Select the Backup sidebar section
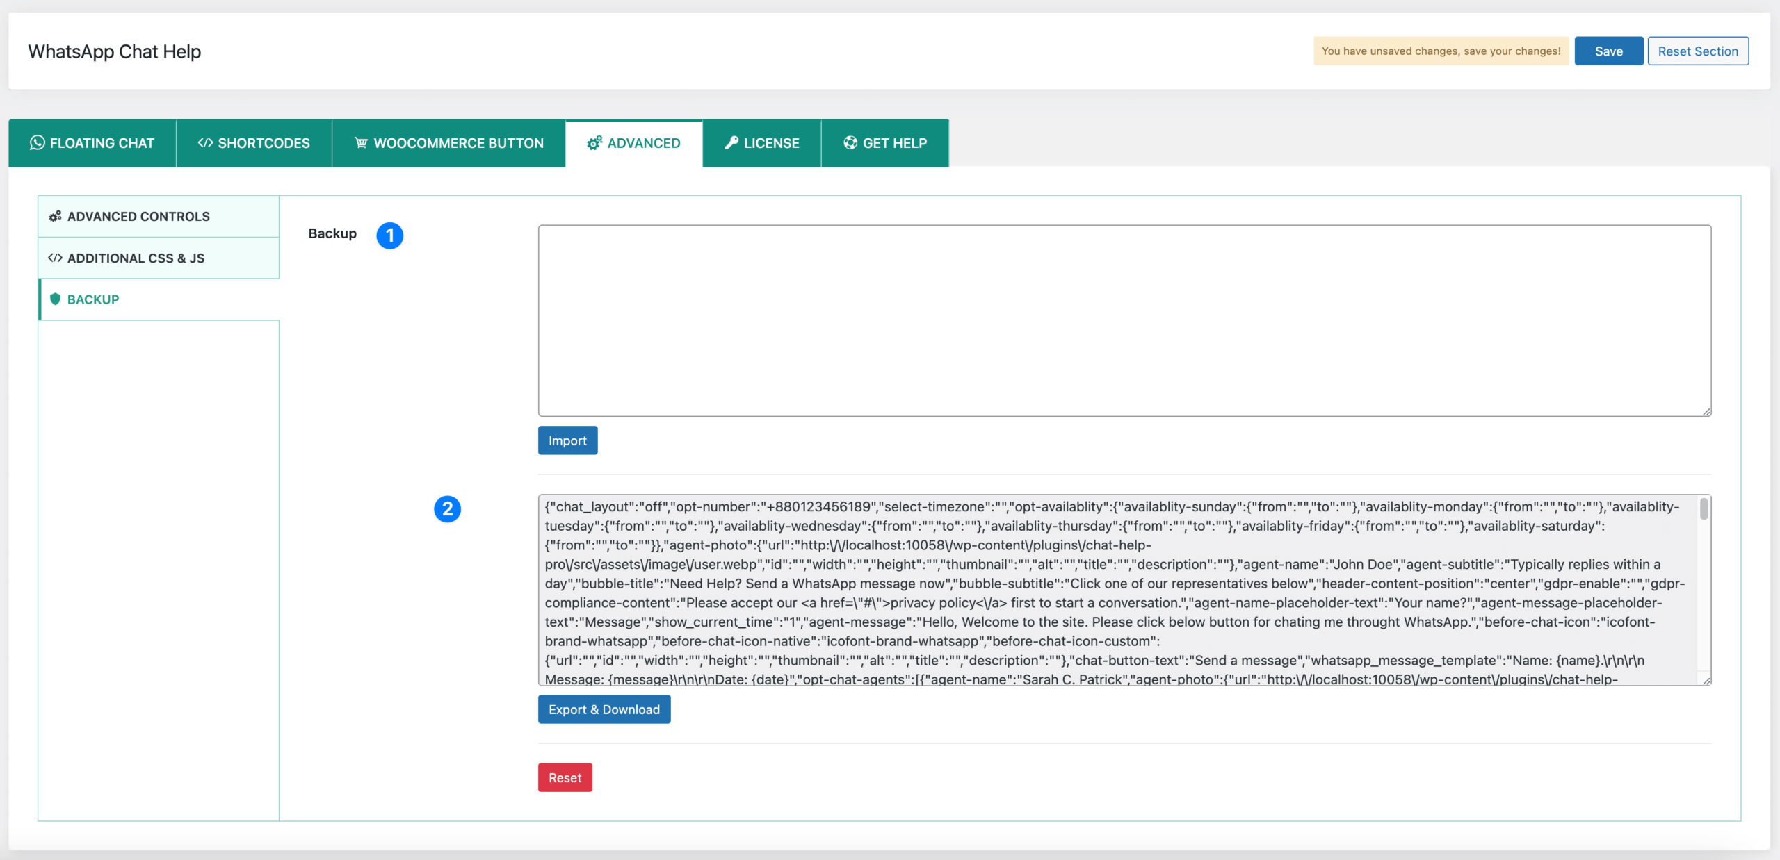 pos(159,299)
